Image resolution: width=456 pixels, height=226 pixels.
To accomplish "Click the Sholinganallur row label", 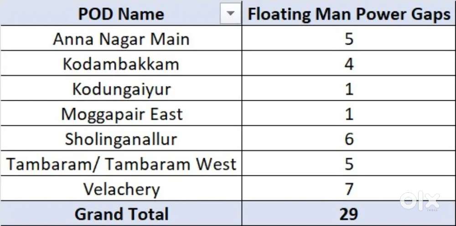I will click(121, 139).
